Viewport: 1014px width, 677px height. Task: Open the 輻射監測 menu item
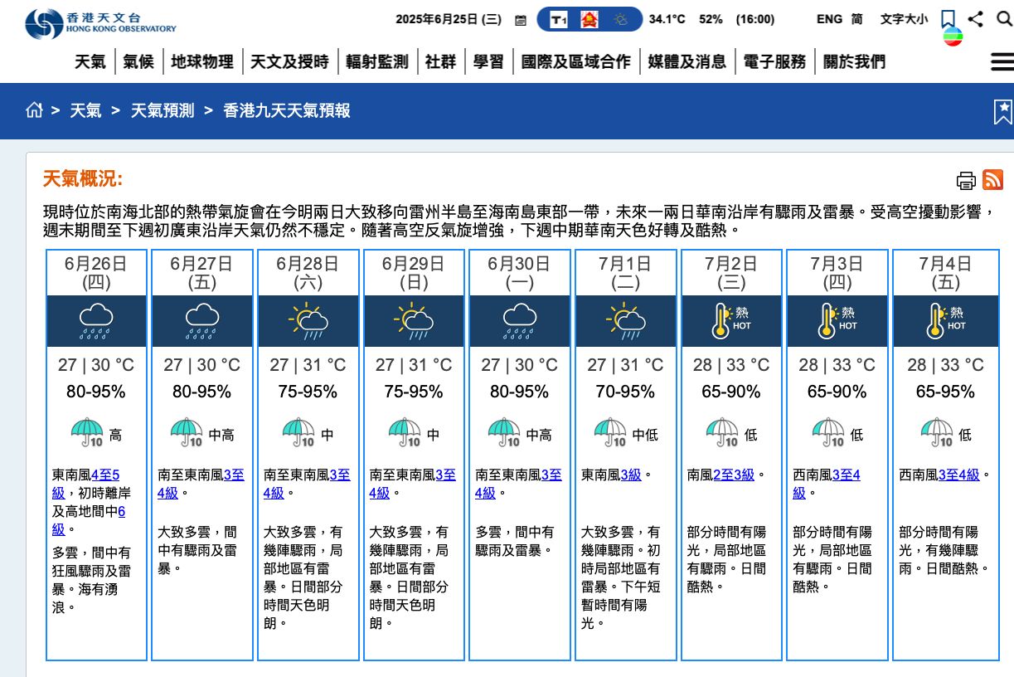(377, 61)
